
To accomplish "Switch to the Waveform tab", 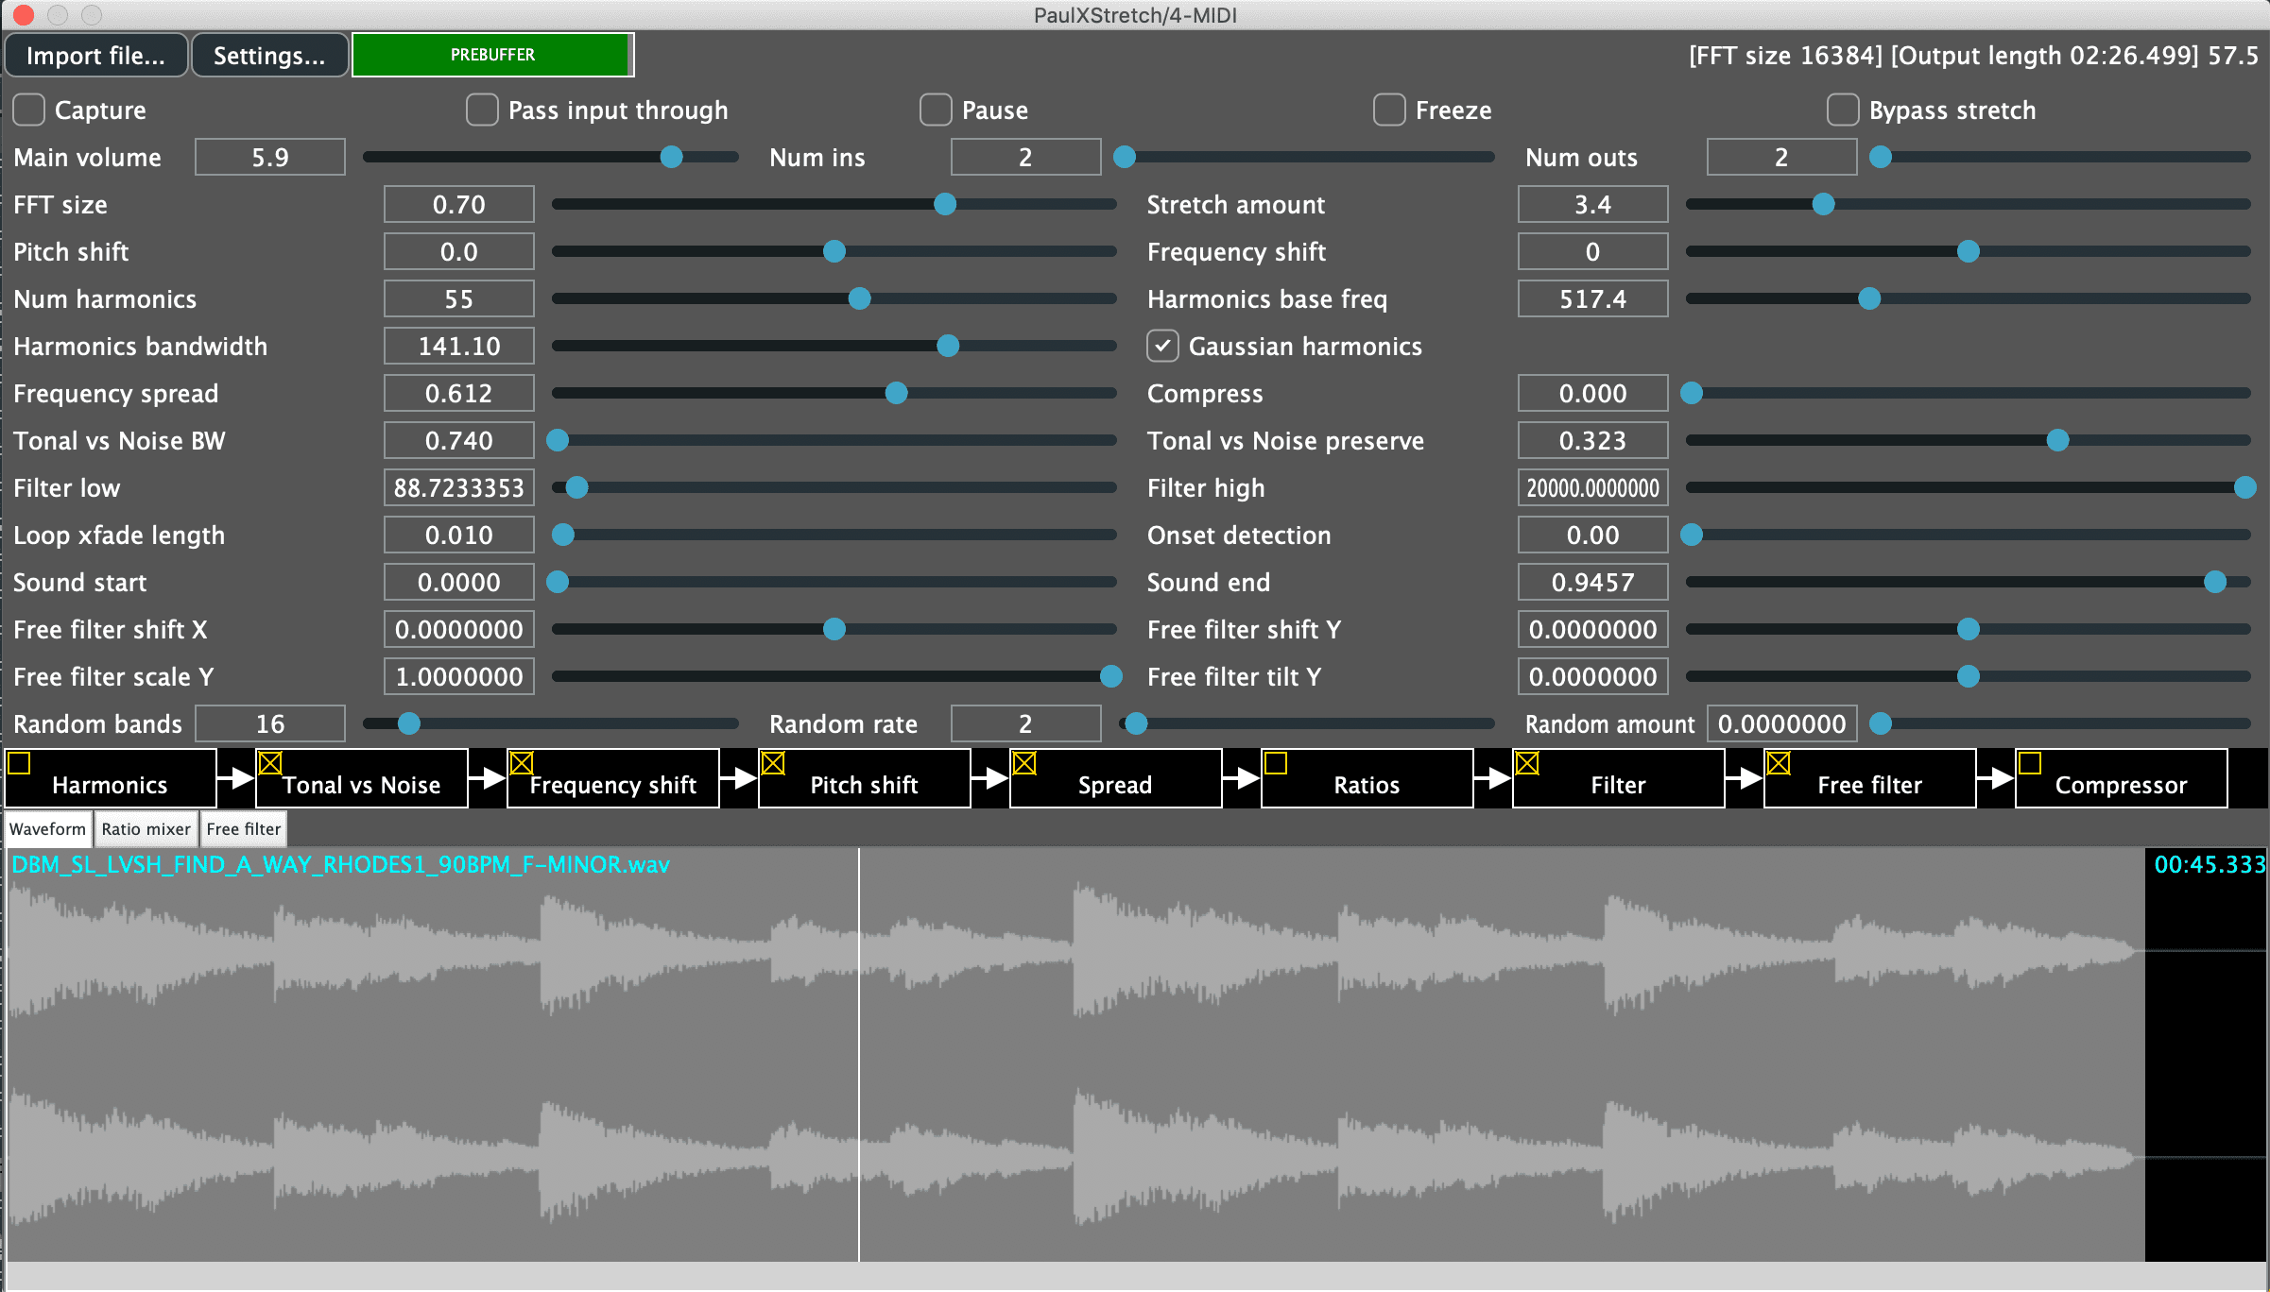I will pos(48,828).
